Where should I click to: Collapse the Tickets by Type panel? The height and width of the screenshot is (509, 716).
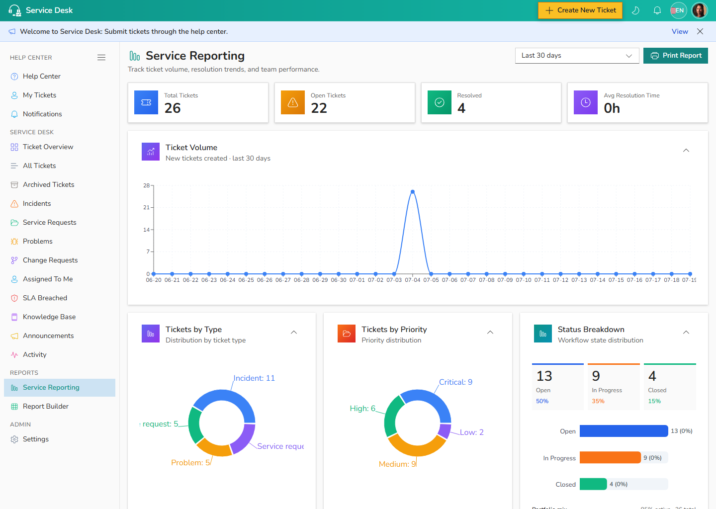pyautogui.click(x=294, y=333)
